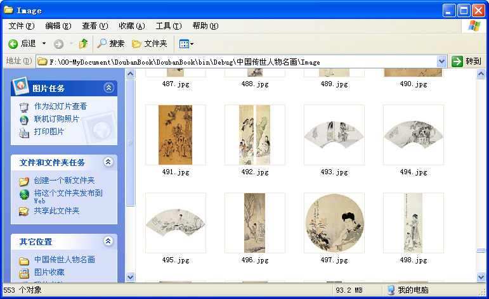Select fan painting thumbnail 493.jpg
489x299 pixels.
point(334,134)
